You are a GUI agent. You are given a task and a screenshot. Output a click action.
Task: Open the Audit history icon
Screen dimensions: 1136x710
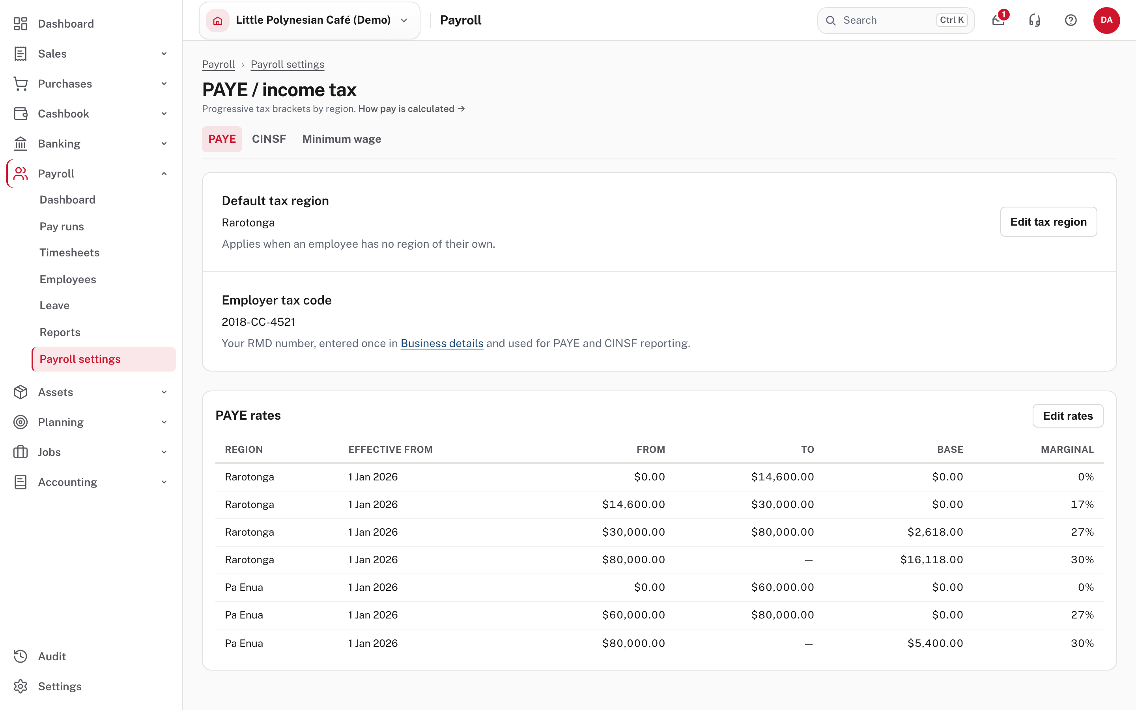point(20,656)
